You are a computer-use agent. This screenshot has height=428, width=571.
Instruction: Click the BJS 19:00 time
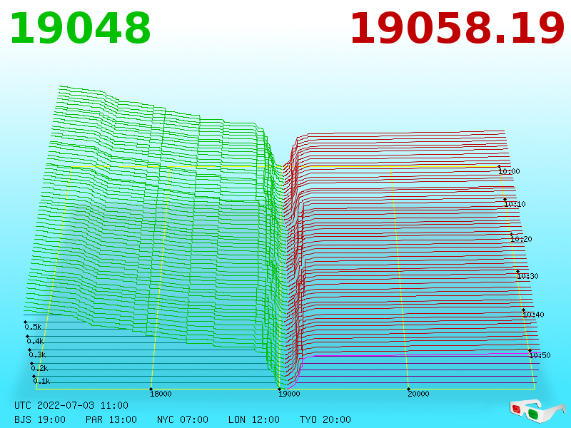pyautogui.click(x=40, y=419)
